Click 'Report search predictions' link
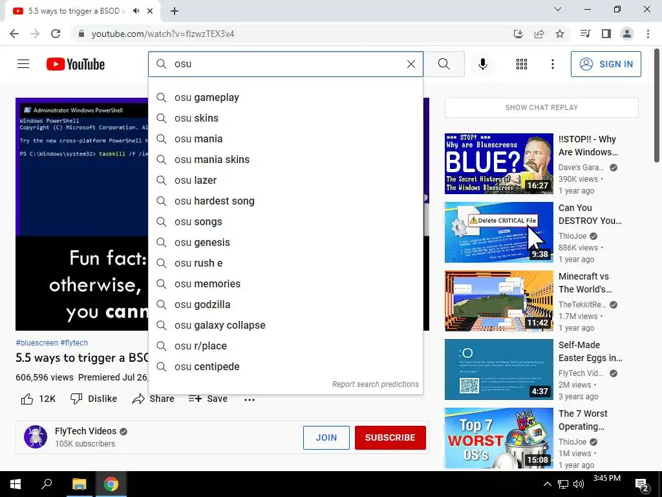This screenshot has height=497, width=662. point(376,384)
